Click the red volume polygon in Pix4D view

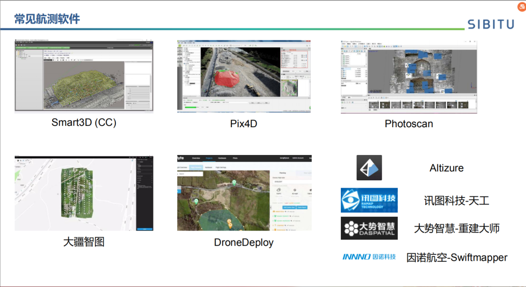click(227, 78)
